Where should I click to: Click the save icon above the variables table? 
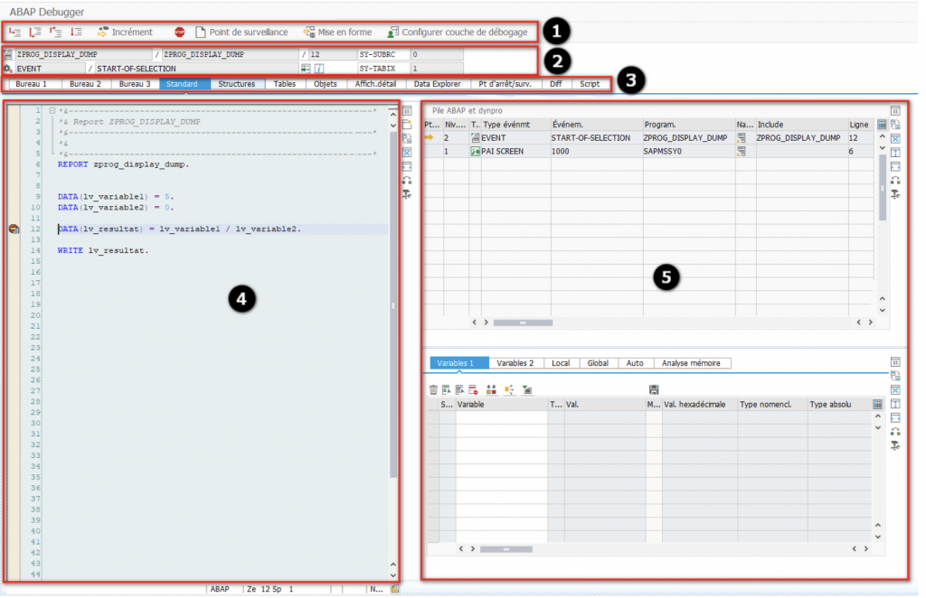coord(654,389)
